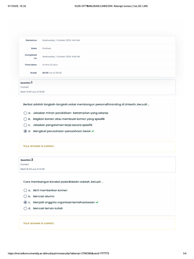This screenshot has height=259, width=194.
Task: Click the Started on date value
Action: pyautogui.click(x=61, y=40)
